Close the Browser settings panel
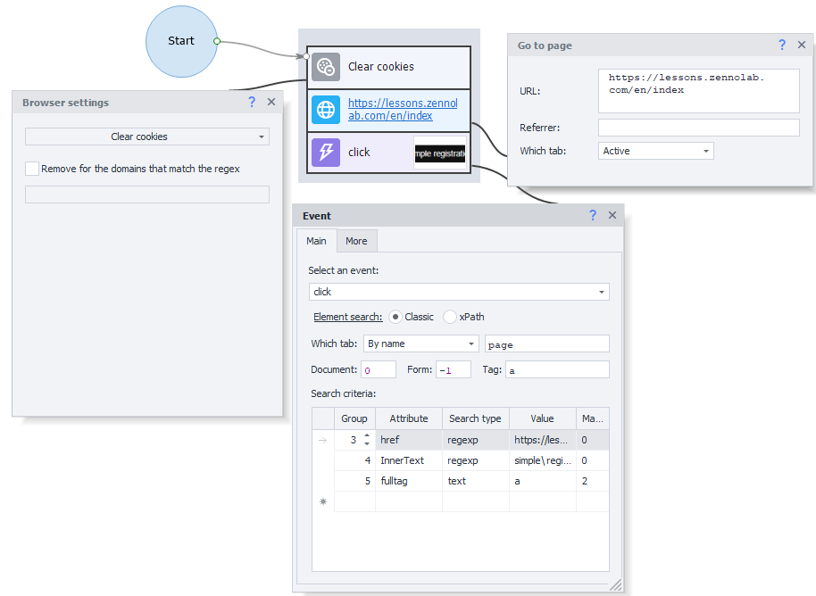The height and width of the screenshot is (596, 816). (271, 103)
